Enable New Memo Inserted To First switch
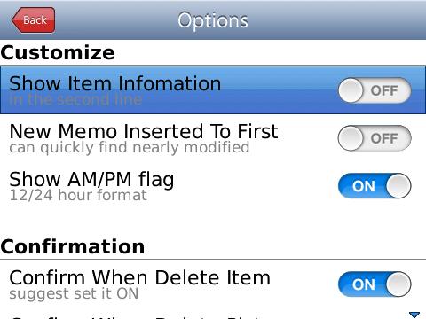 375,138
